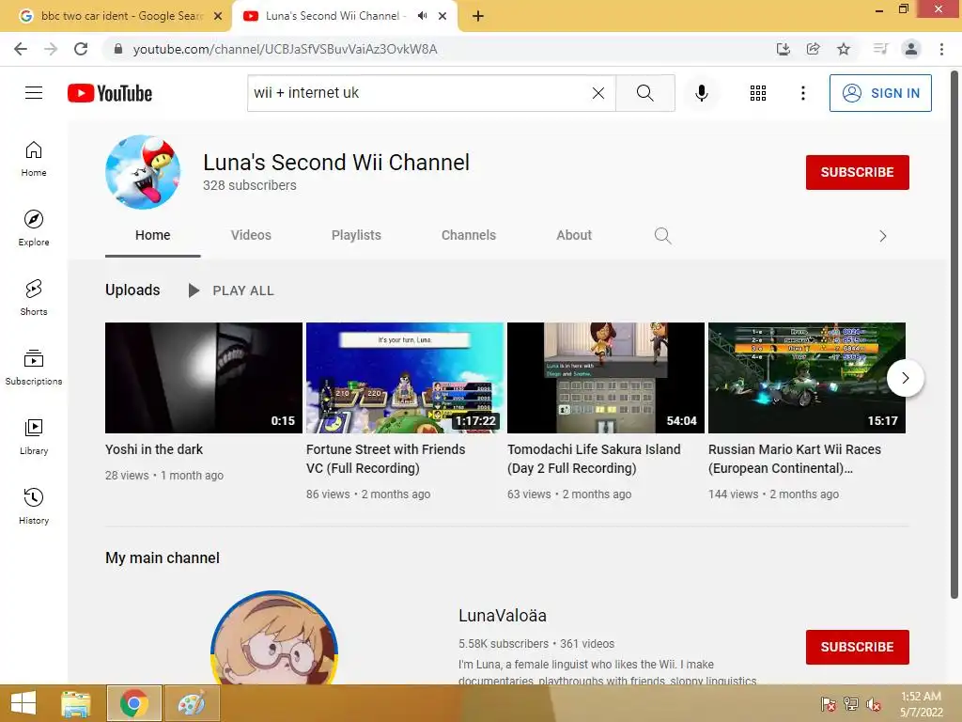
Task: Close the Luna's Second Wii Channel tab
Action: tap(442, 16)
